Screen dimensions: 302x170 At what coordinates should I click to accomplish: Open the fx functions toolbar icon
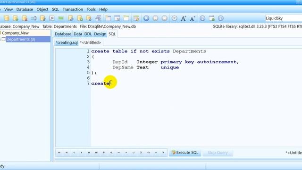tap(52, 18)
